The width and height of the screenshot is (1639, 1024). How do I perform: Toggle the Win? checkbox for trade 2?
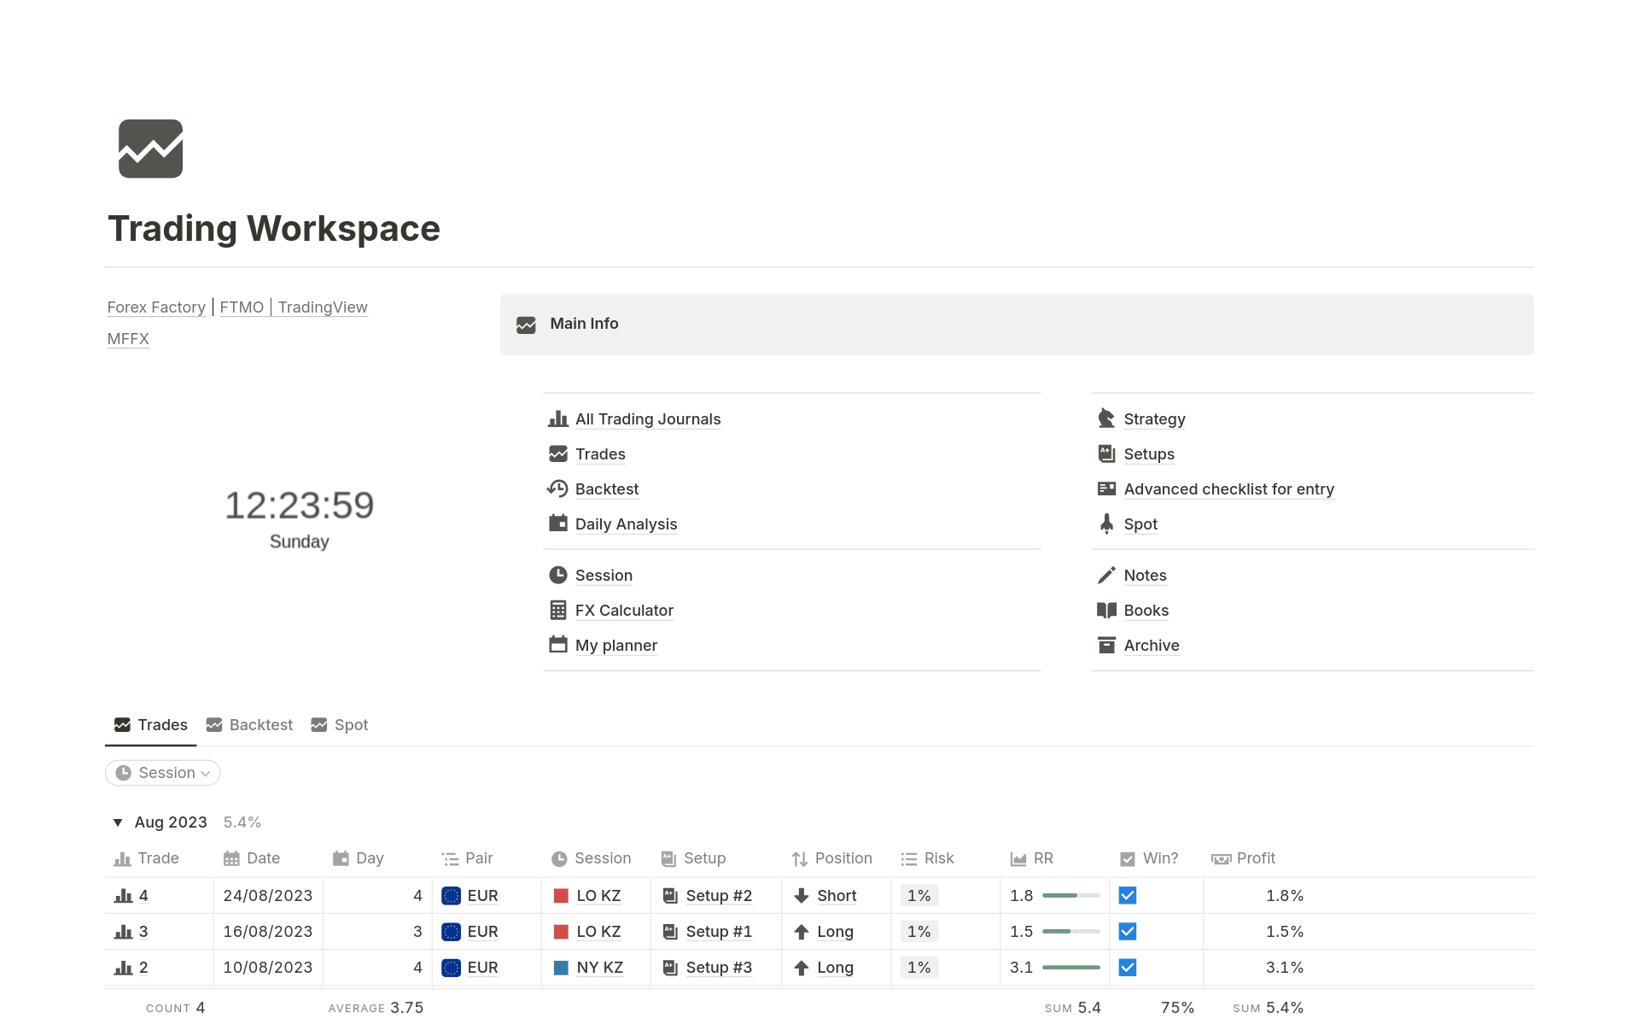point(1127,967)
